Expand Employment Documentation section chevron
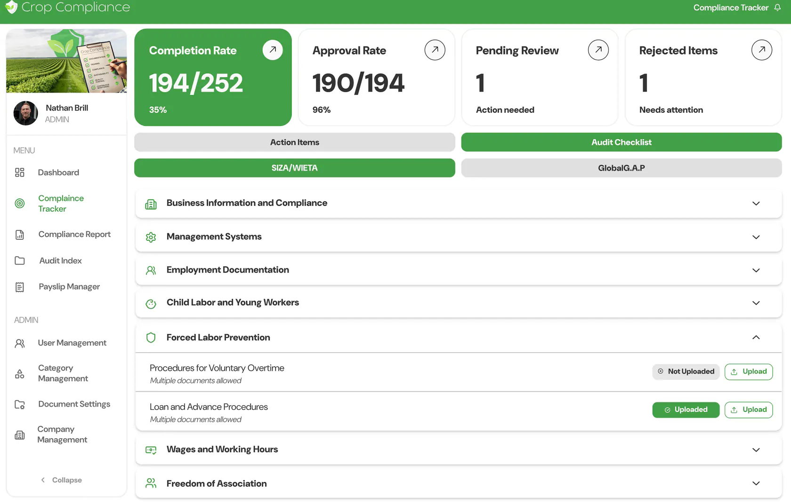The width and height of the screenshot is (791, 504). click(x=756, y=270)
